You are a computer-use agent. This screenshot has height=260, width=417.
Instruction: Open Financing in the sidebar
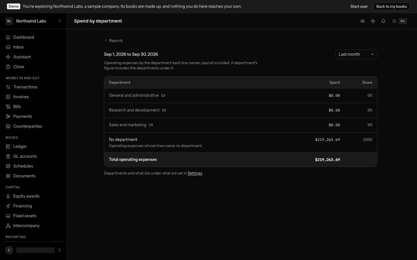[x=33, y=206]
